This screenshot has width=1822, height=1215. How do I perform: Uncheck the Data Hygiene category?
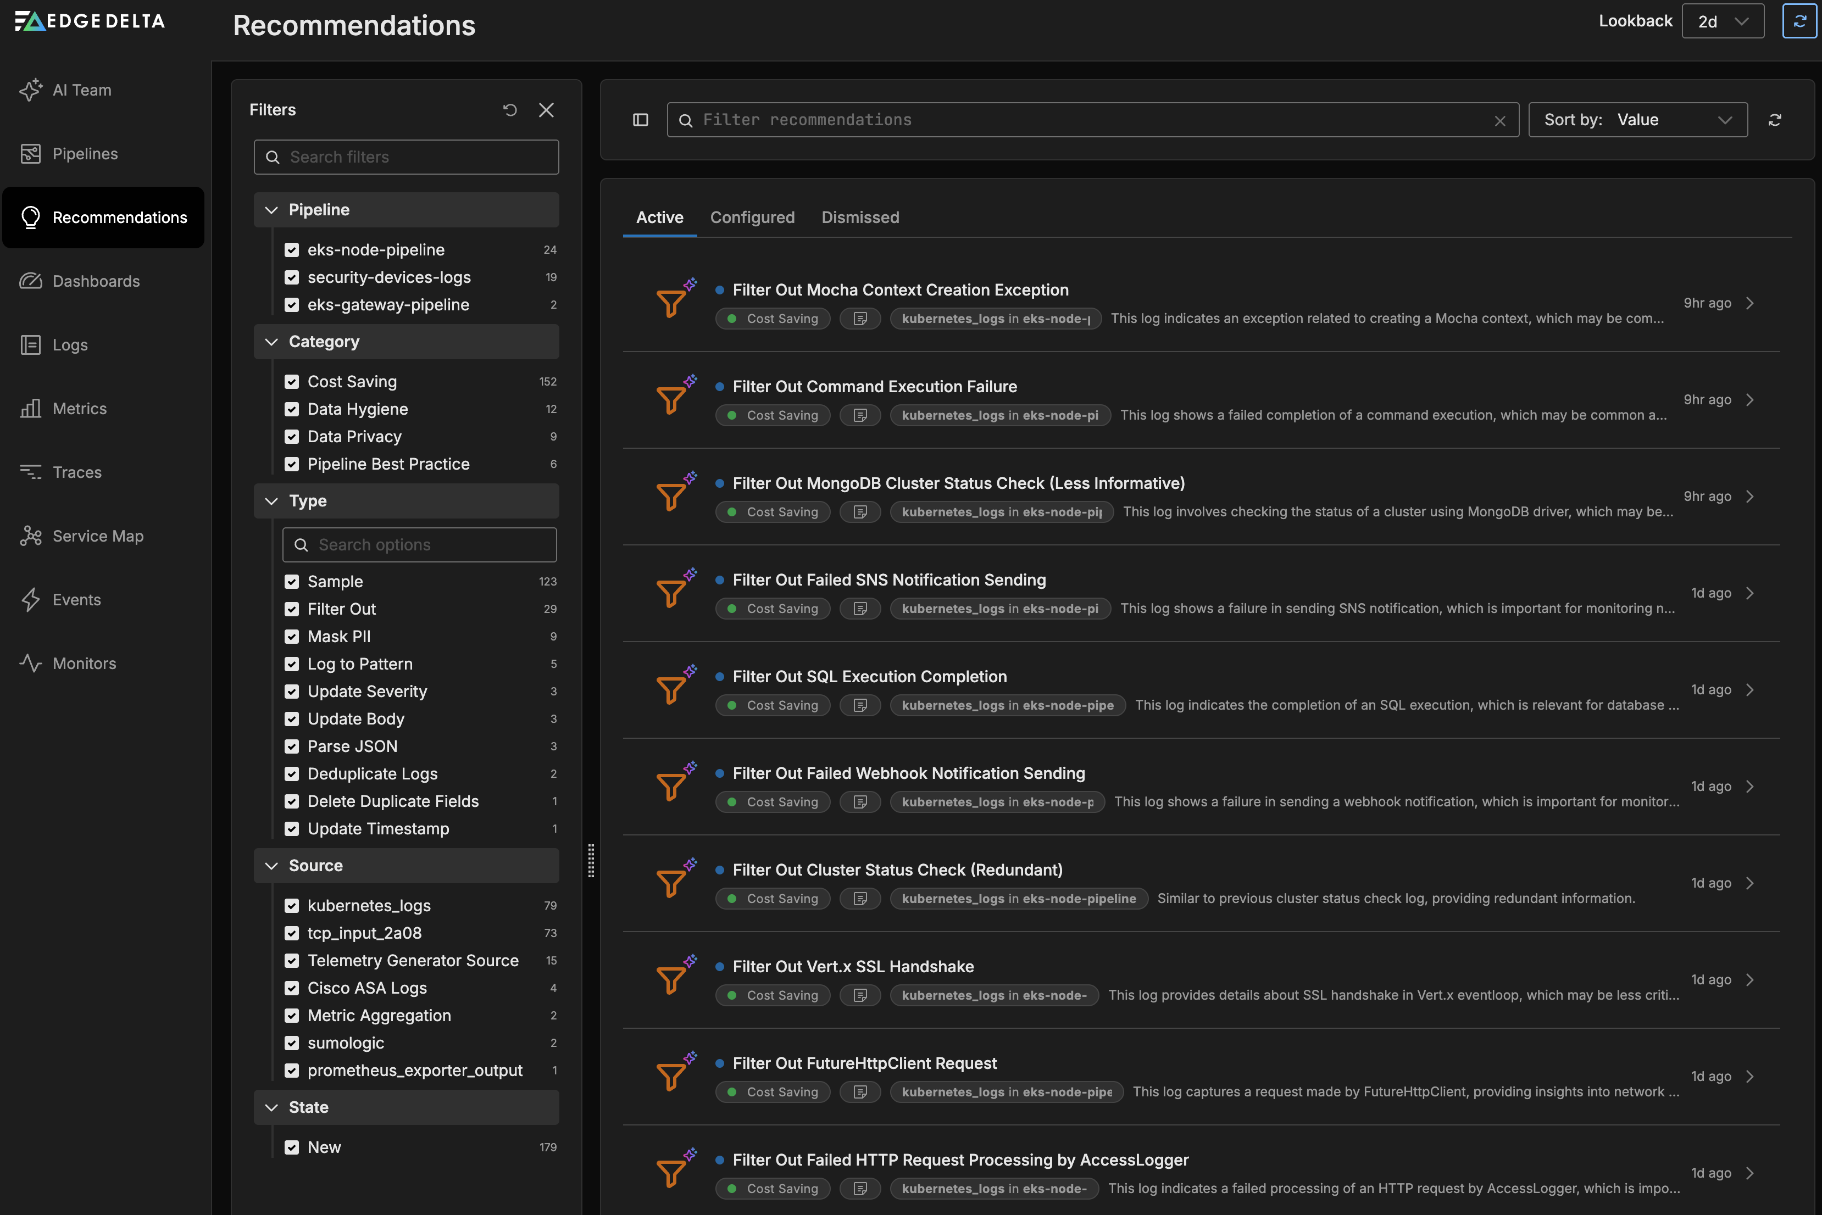click(291, 409)
